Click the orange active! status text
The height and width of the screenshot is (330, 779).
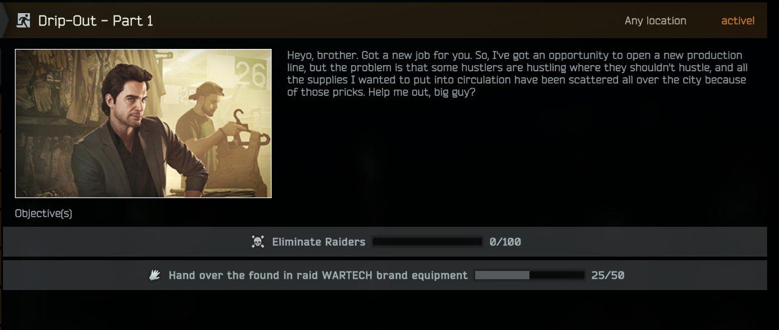(738, 21)
